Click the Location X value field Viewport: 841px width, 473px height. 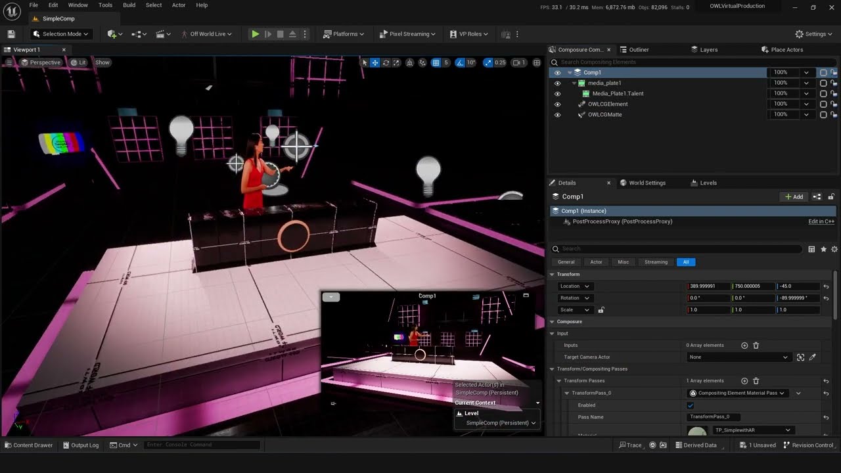[708, 286]
